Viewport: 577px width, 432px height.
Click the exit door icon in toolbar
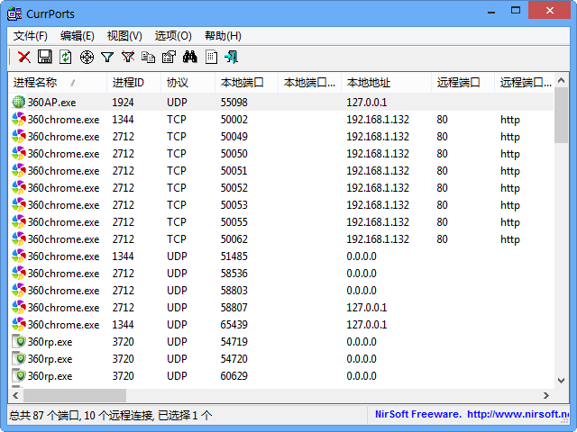(x=232, y=57)
